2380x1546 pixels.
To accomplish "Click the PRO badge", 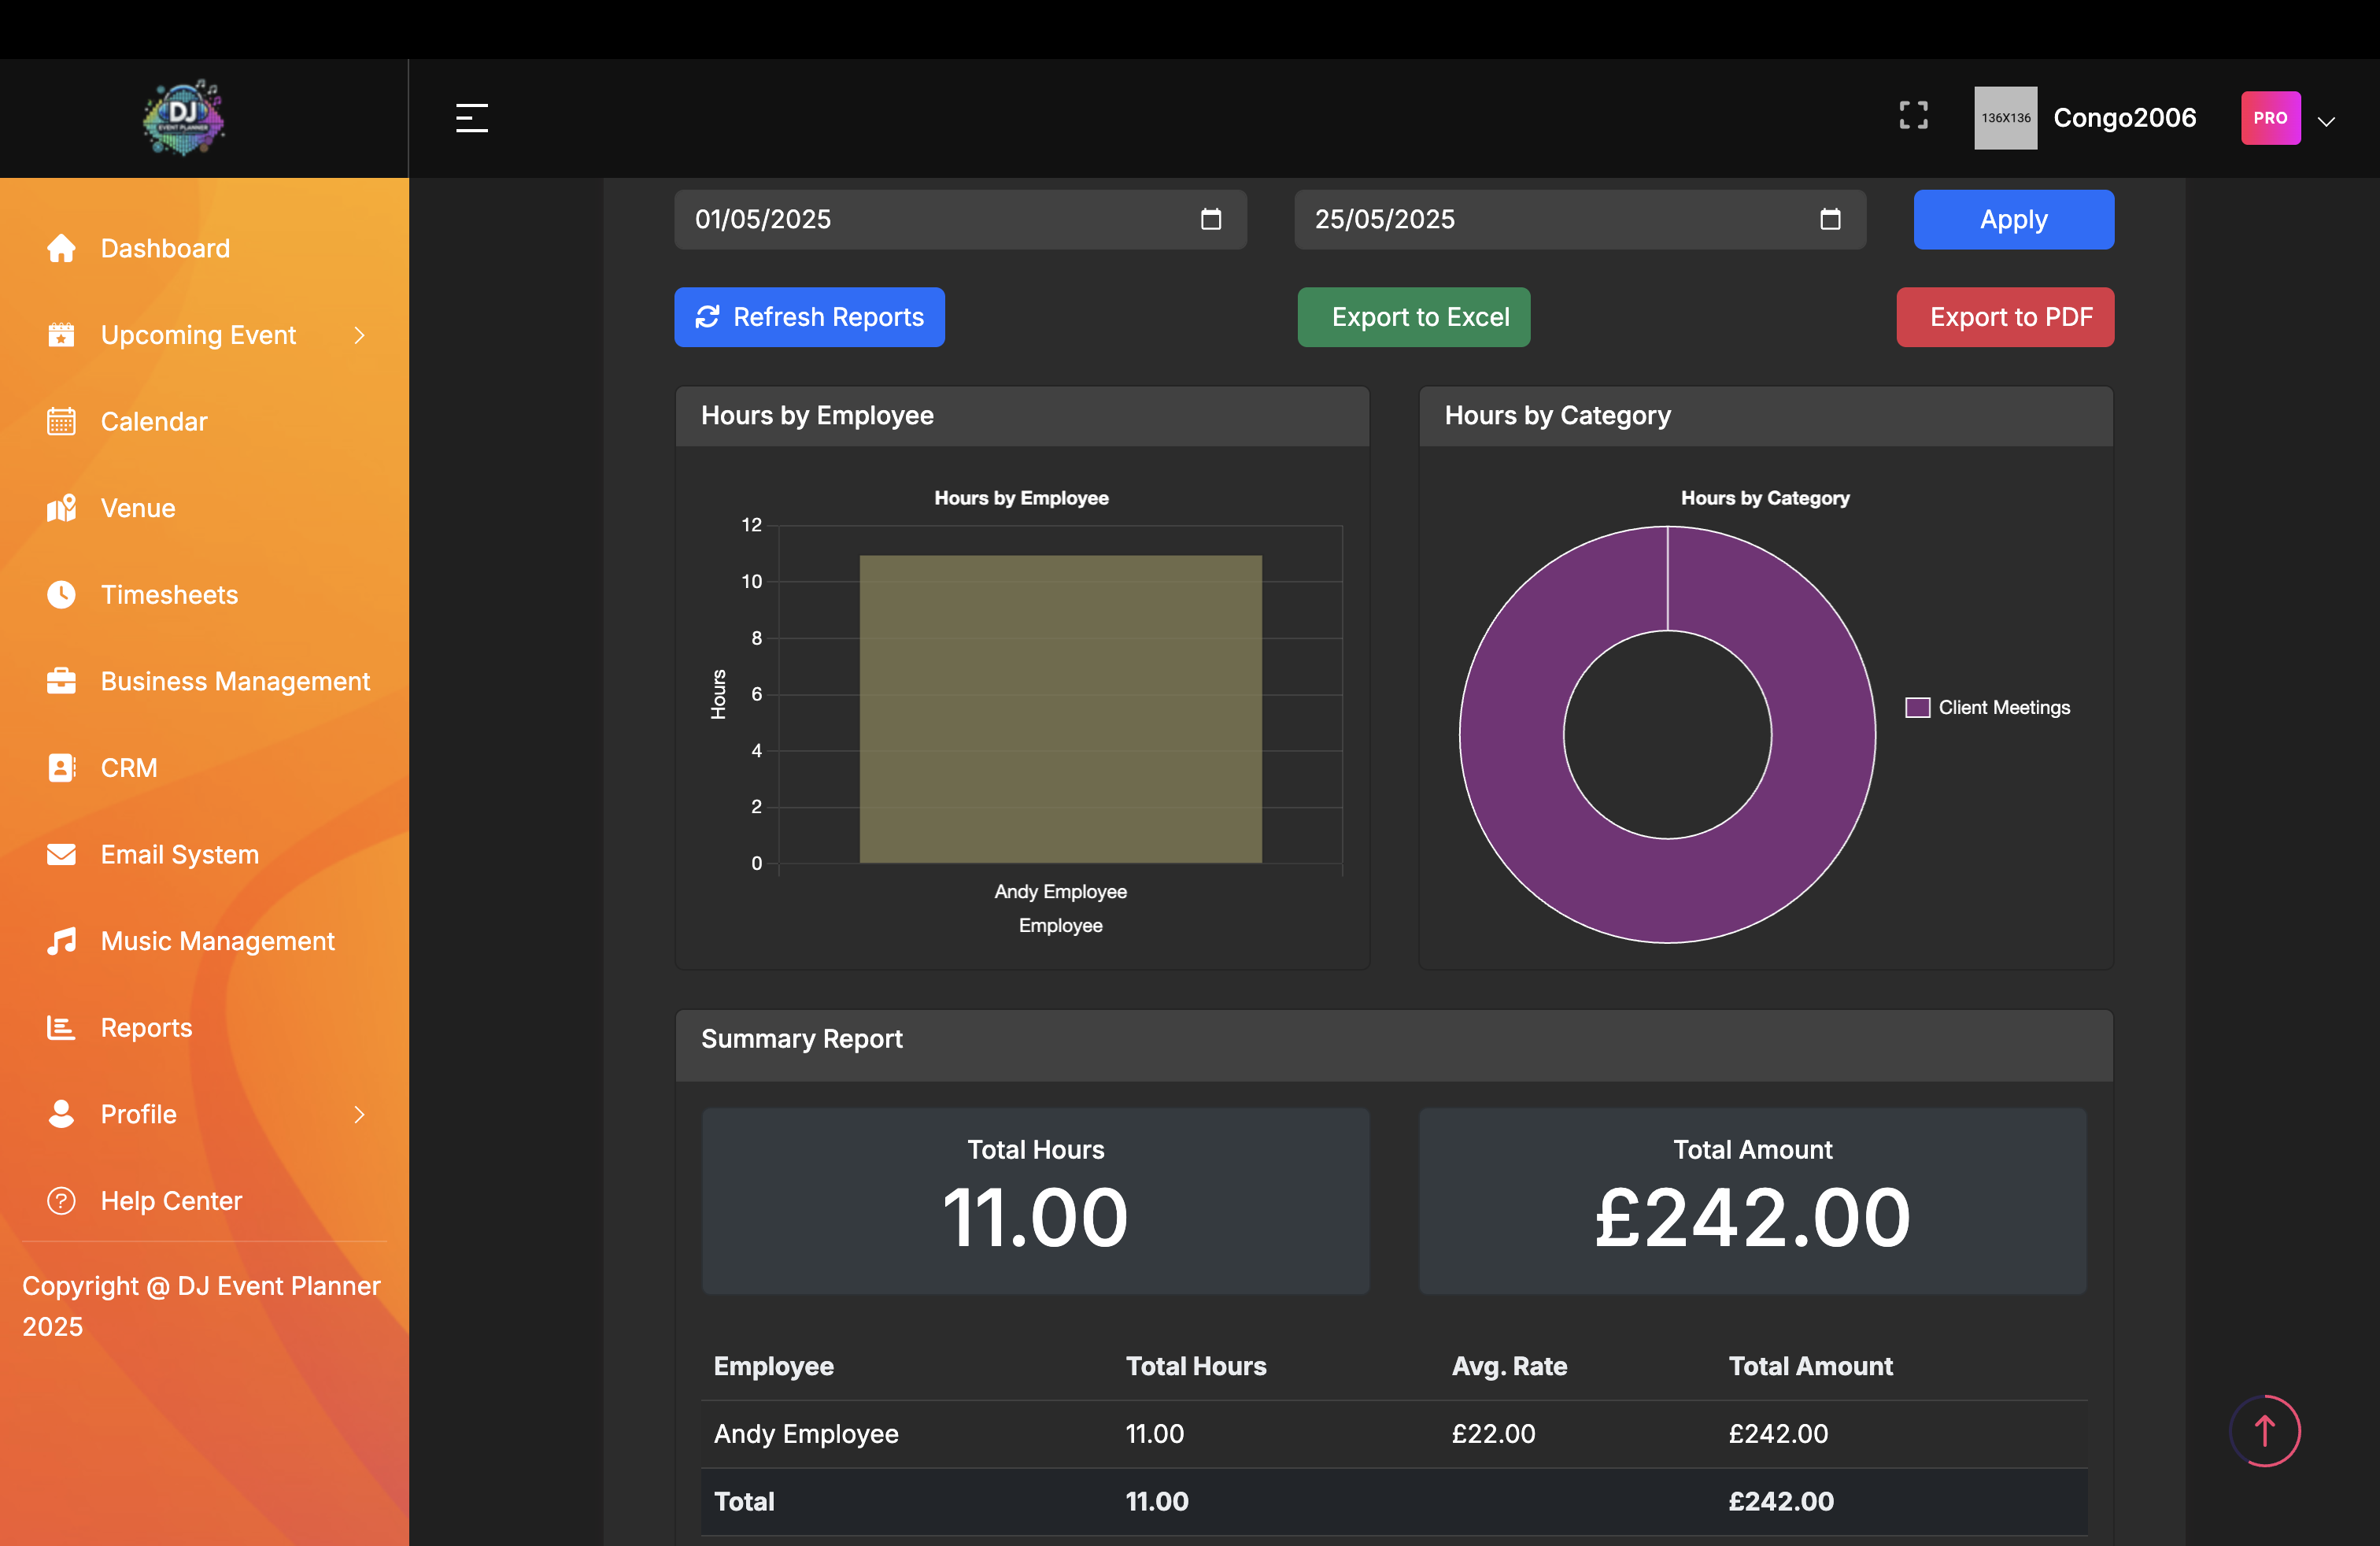I will click(2270, 118).
